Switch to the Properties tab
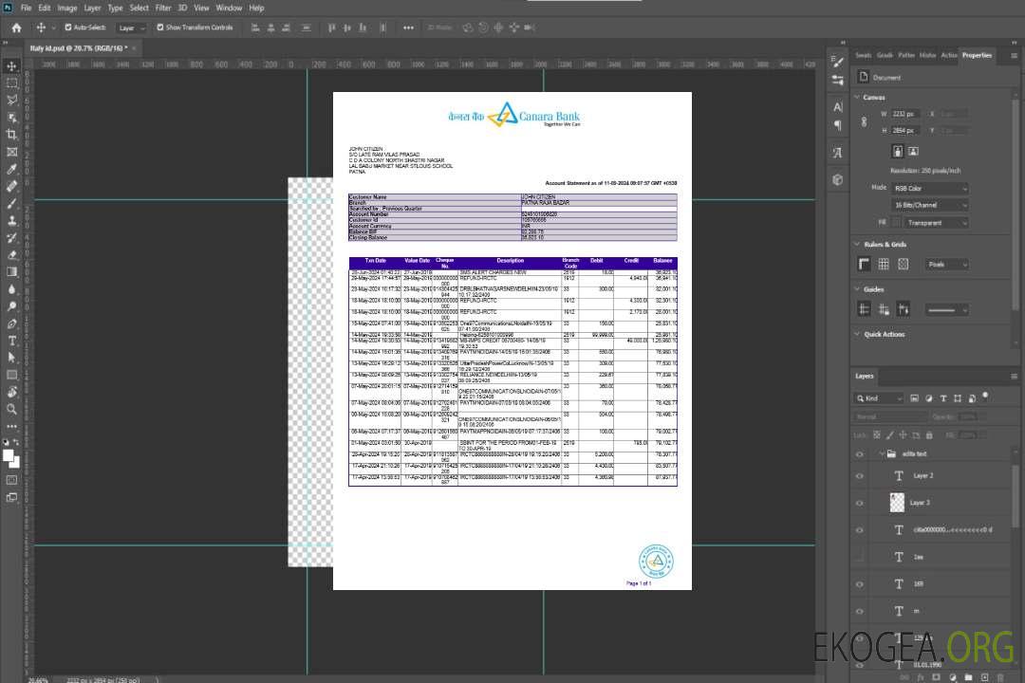The height and width of the screenshot is (683, 1025). (x=977, y=56)
